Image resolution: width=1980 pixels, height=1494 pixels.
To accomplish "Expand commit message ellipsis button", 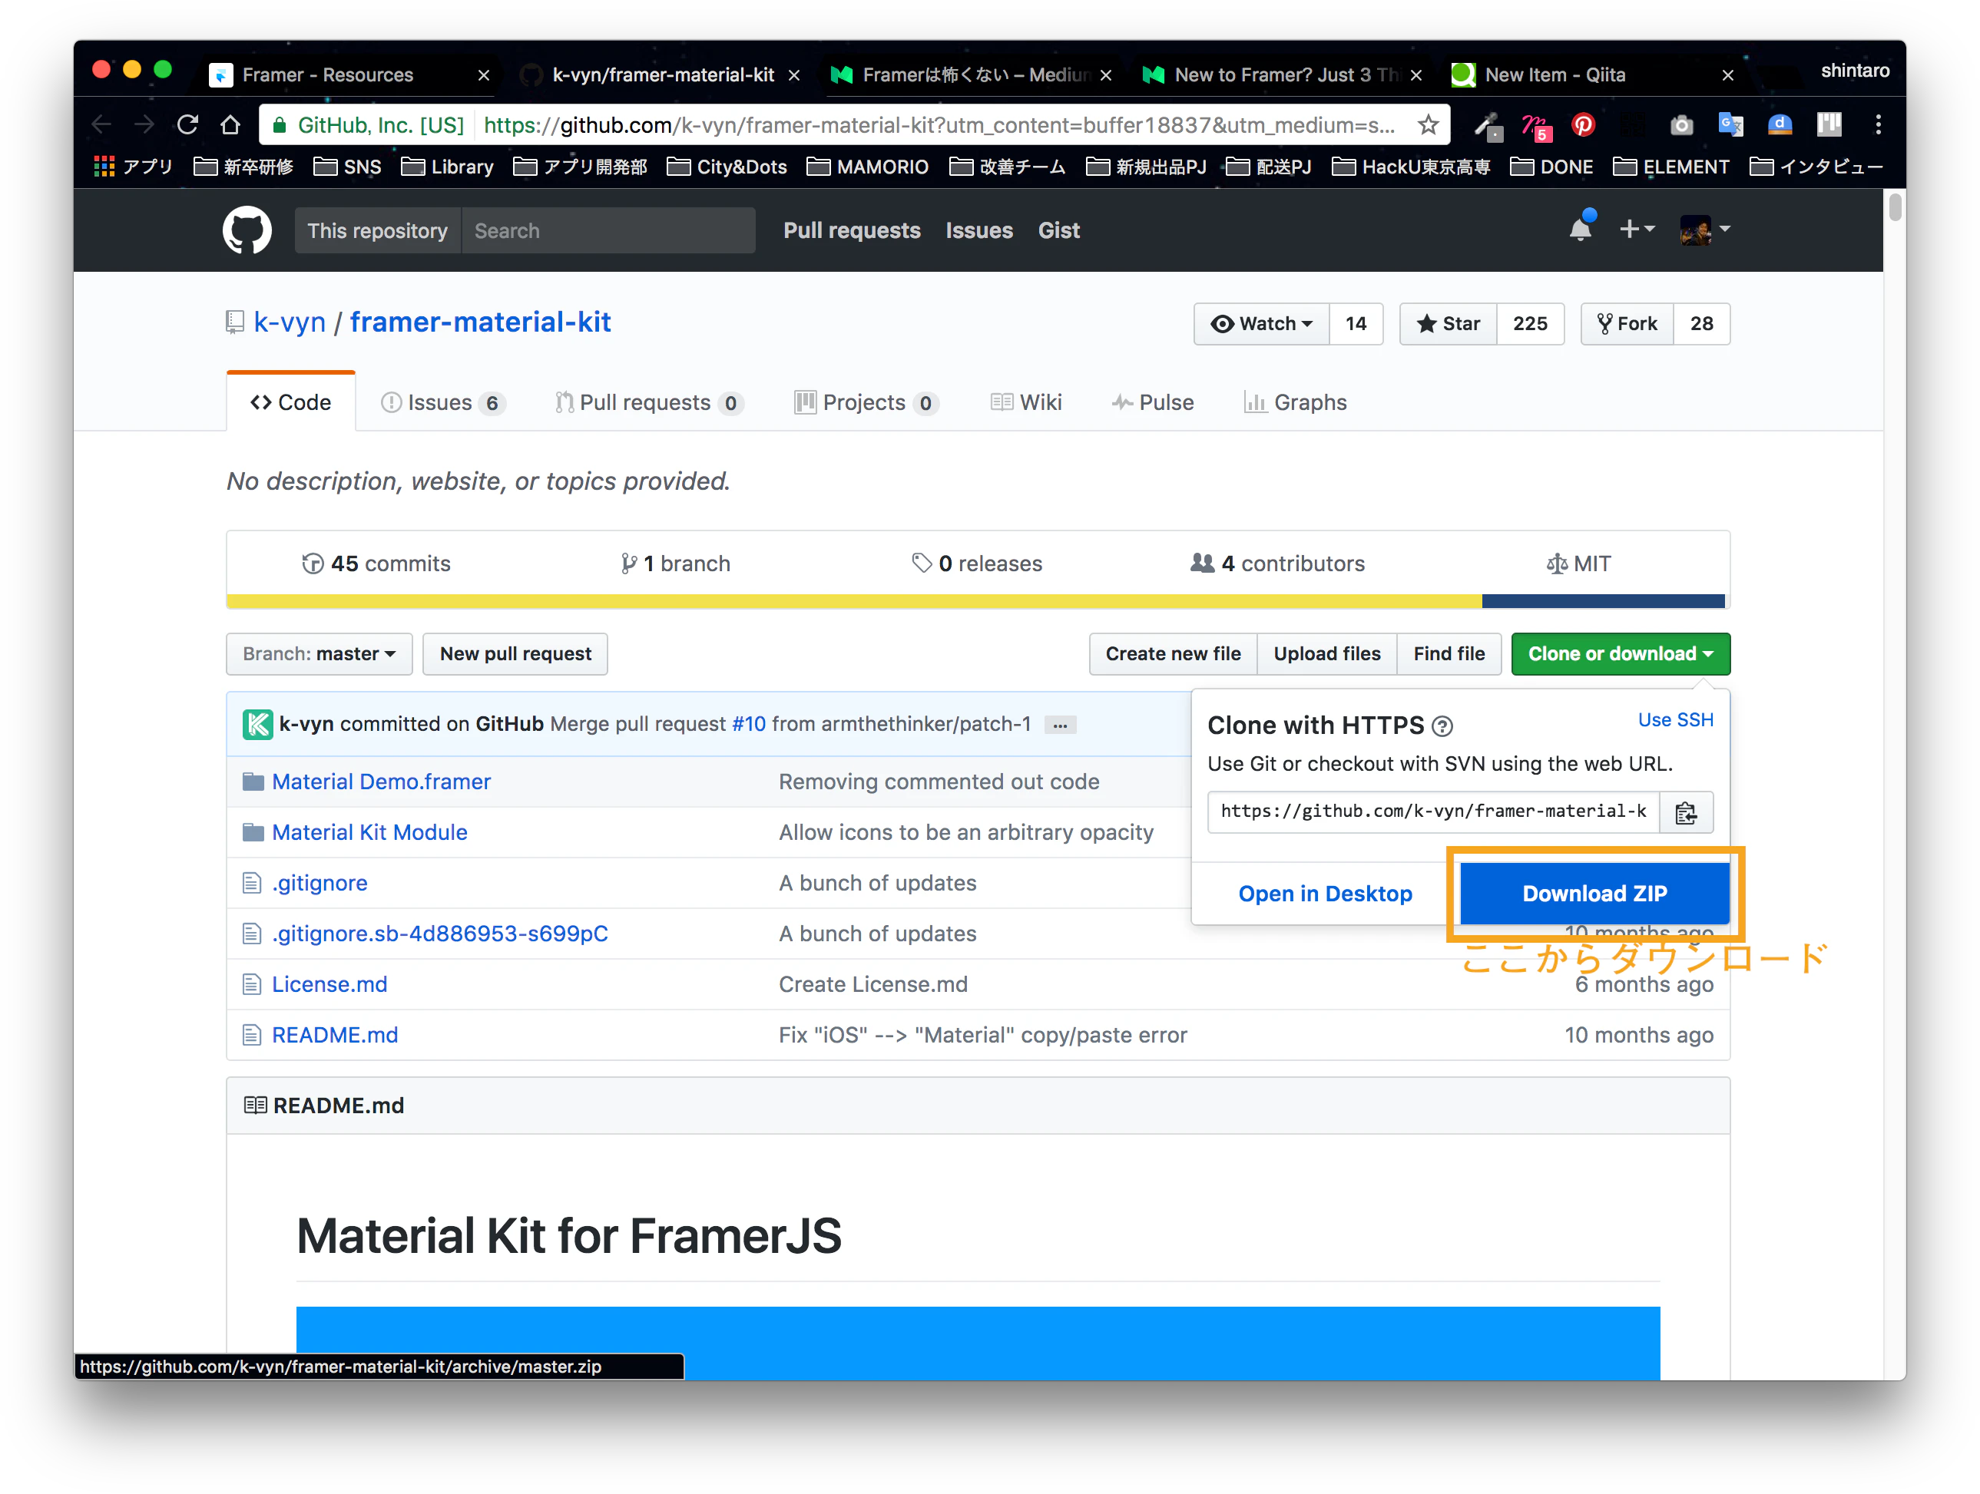I will click(x=1060, y=726).
